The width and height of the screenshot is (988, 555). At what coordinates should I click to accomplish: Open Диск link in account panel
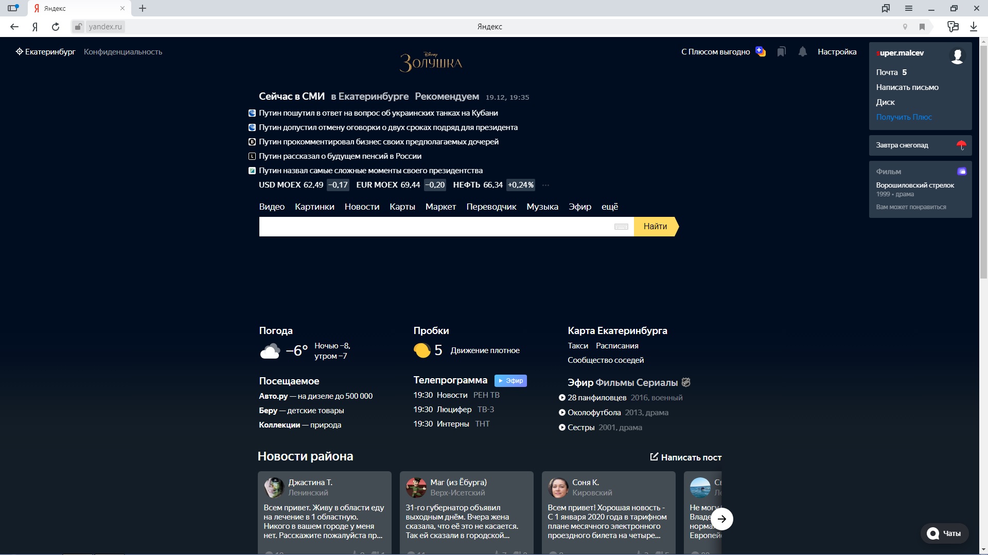click(x=885, y=102)
